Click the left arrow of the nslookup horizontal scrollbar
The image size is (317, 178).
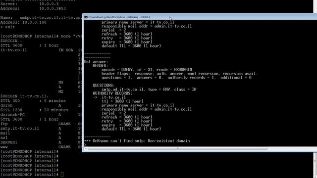[86, 148]
